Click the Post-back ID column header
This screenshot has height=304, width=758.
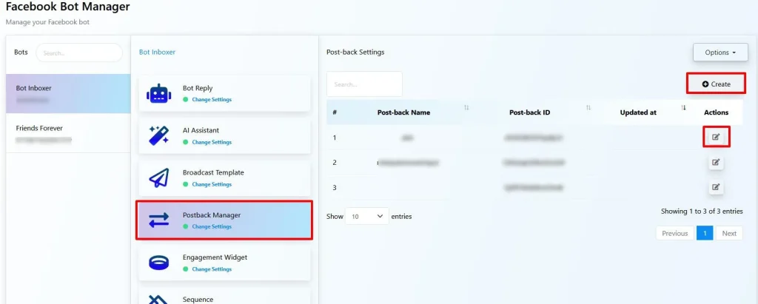pyautogui.click(x=530, y=112)
